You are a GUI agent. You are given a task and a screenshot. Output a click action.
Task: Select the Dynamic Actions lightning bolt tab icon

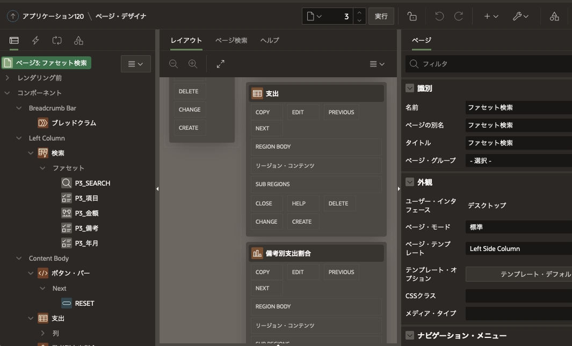pyautogui.click(x=35, y=40)
